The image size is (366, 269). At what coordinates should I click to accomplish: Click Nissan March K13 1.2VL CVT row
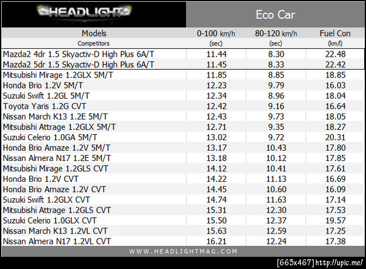tap(183, 231)
